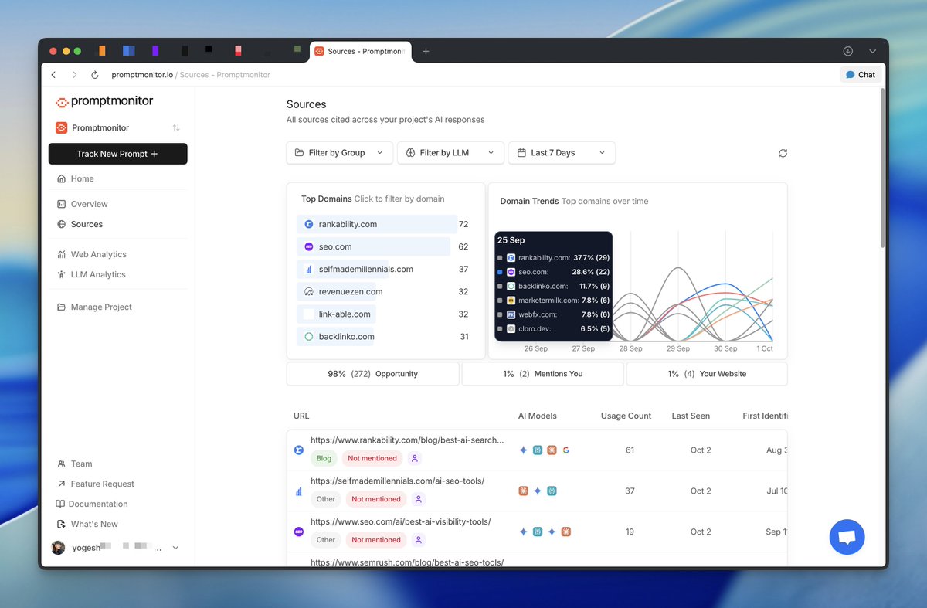The image size is (927, 608).
Task: Click the Last Seen column header
Action: pos(691,416)
